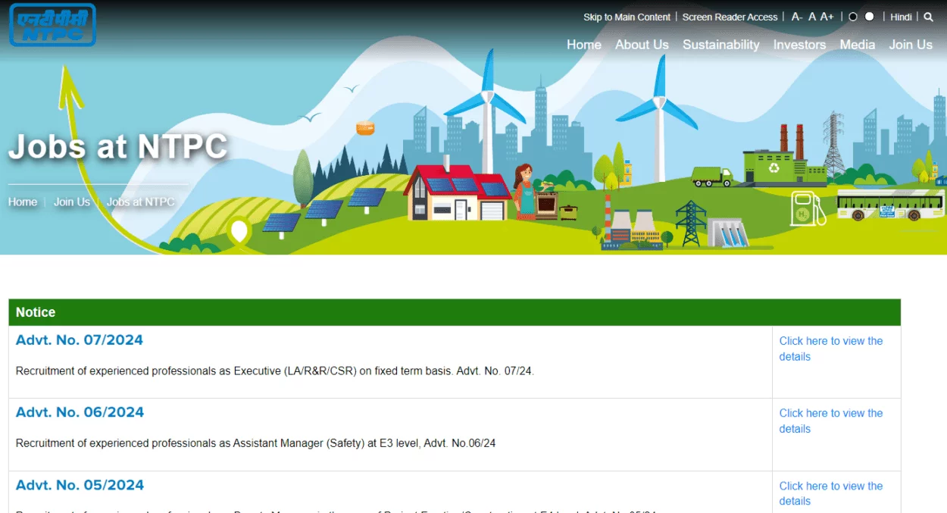This screenshot has width=947, height=513.
Task: Open the search magnifier icon
Action: pos(928,17)
